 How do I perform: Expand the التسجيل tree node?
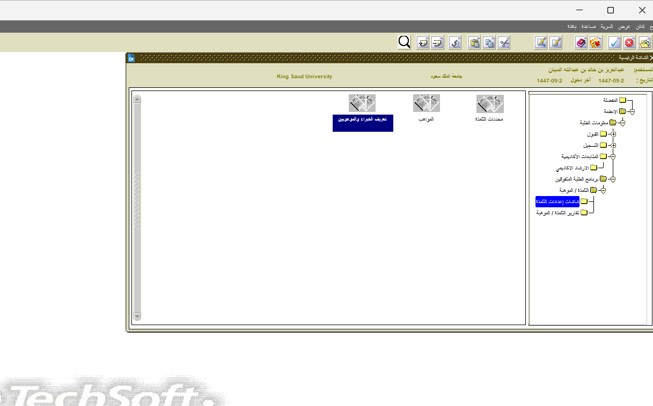tap(613, 145)
